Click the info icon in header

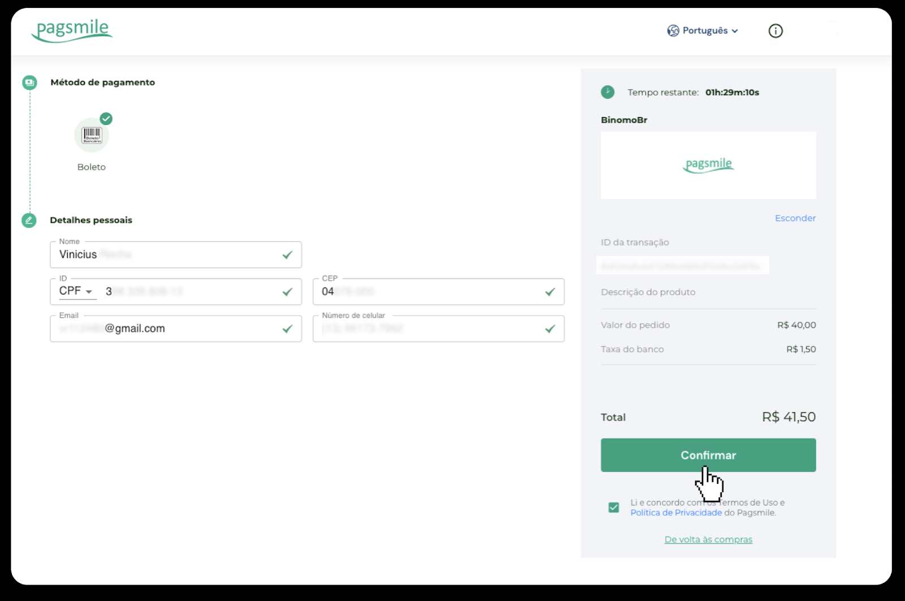(775, 31)
